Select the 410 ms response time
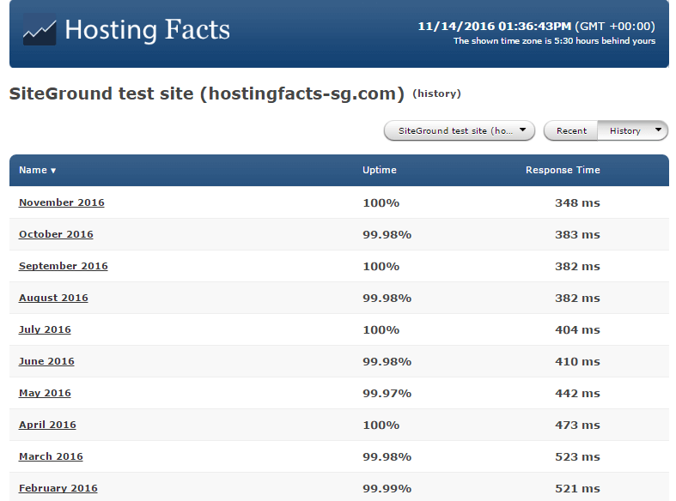The image size is (676, 501). [x=578, y=362]
